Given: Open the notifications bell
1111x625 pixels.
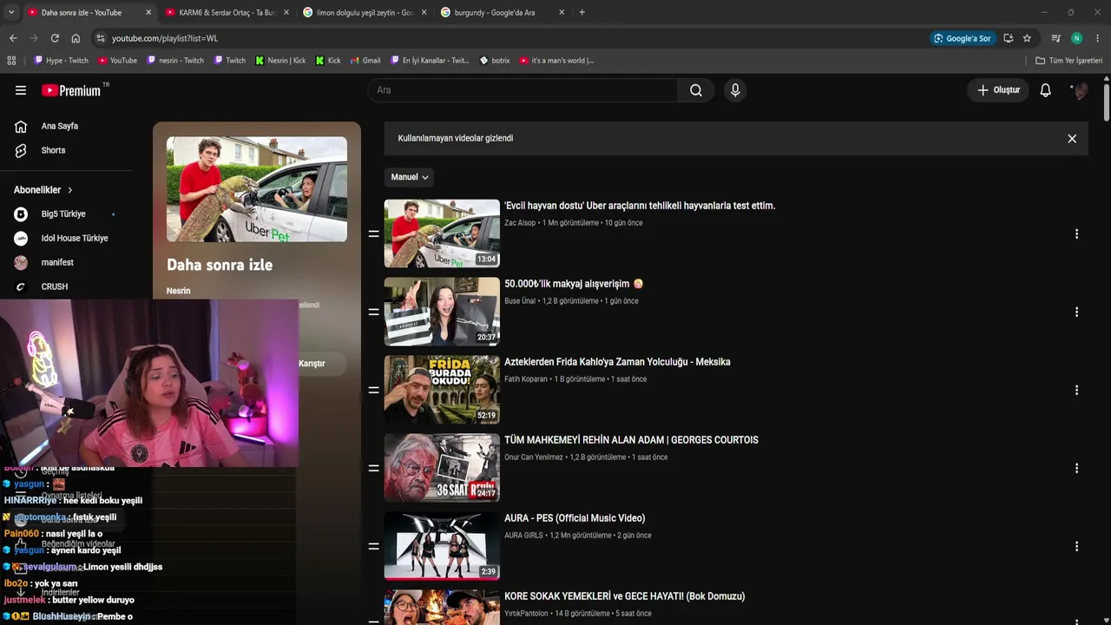Looking at the screenshot, I should click(1046, 90).
